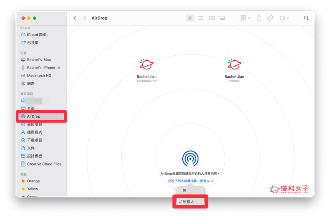Switch to column view
Screen dimensions: 330x218
coord(212,18)
